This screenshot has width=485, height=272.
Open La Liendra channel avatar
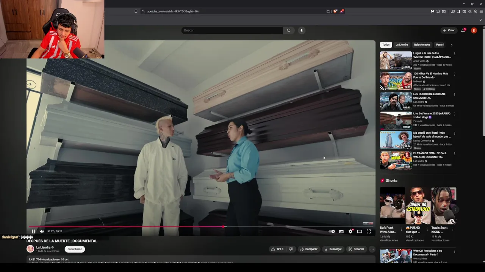click(x=30, y=249)
